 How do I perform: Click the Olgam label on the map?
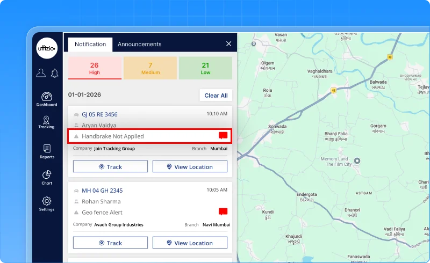click(x=268, y=63)
